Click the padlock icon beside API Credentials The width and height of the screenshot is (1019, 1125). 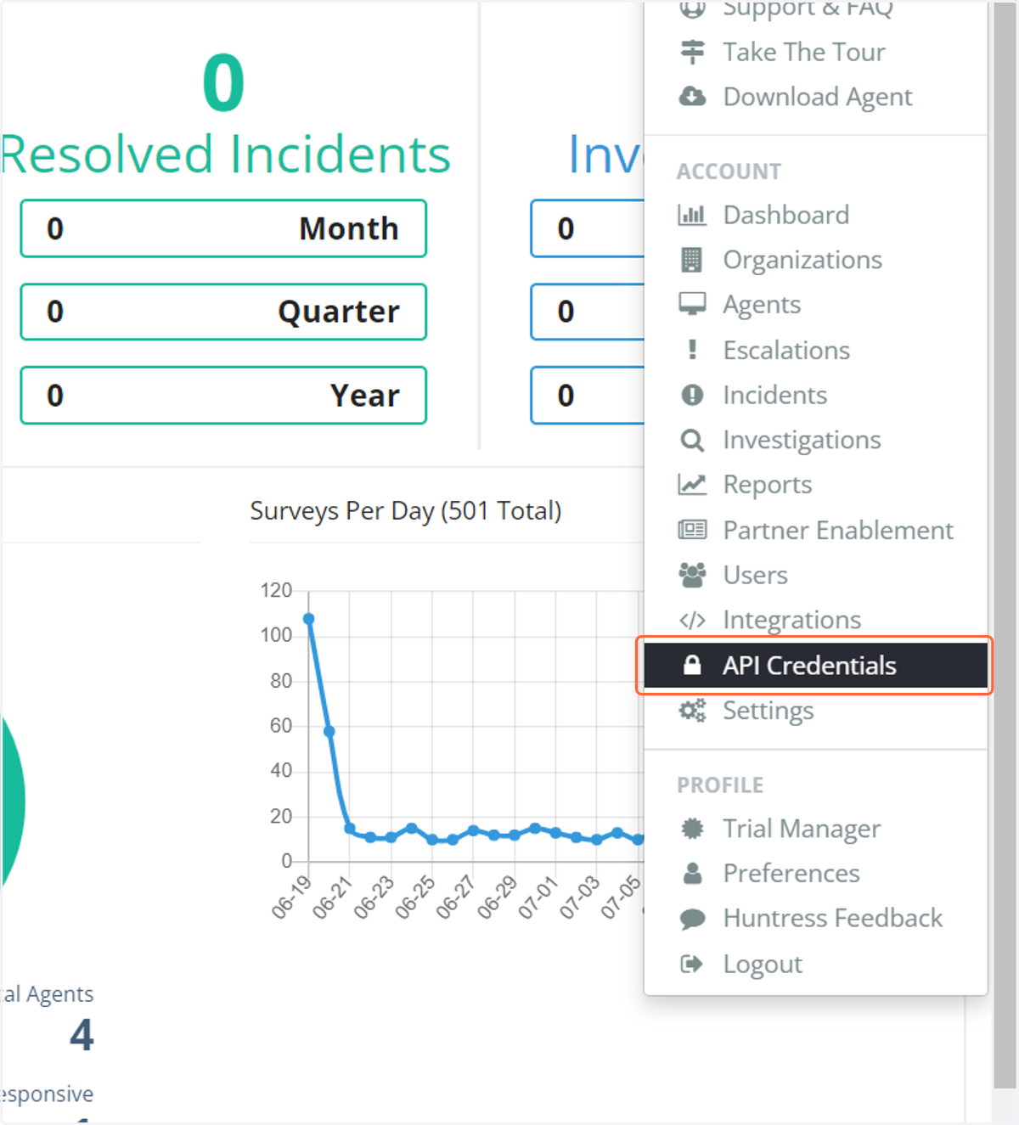(692, 665)
